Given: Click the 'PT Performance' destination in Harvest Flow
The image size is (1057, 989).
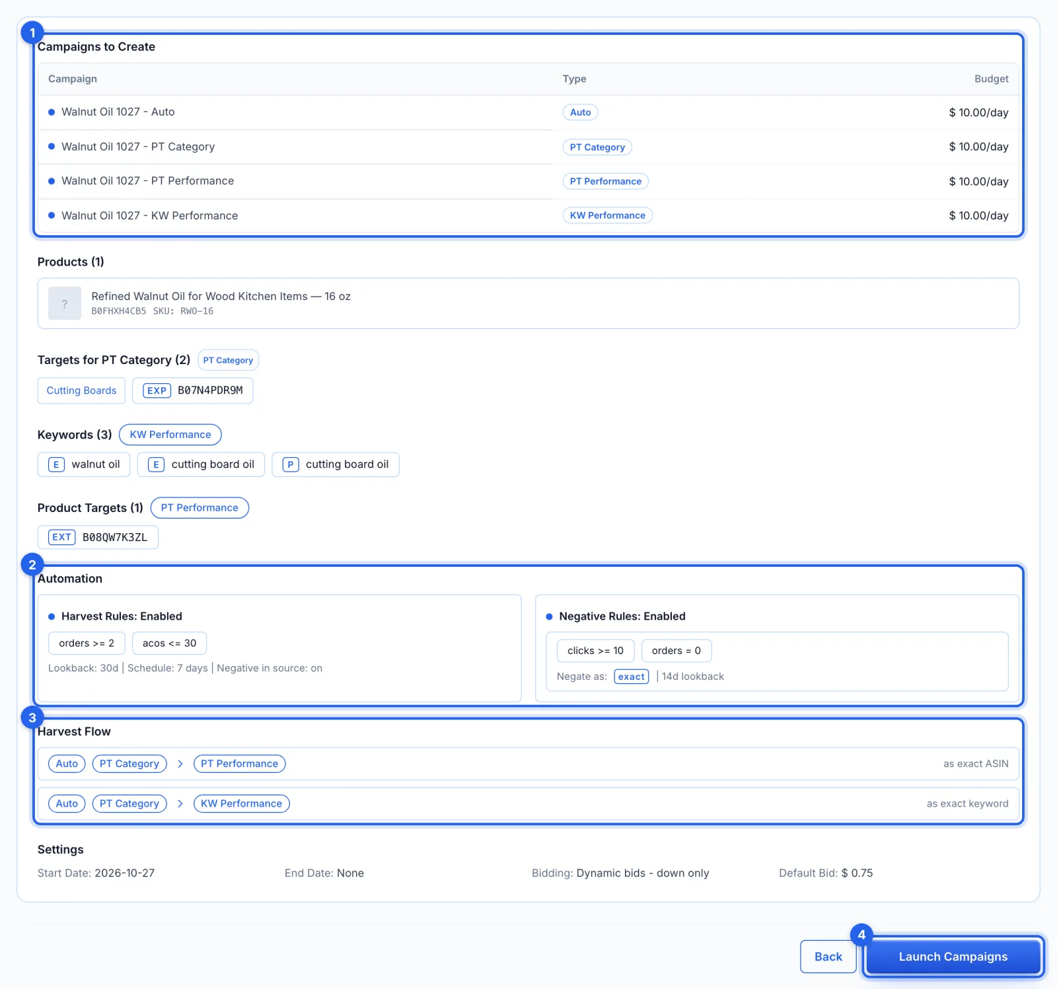Looking at the screenshot, I should [239, 764].
